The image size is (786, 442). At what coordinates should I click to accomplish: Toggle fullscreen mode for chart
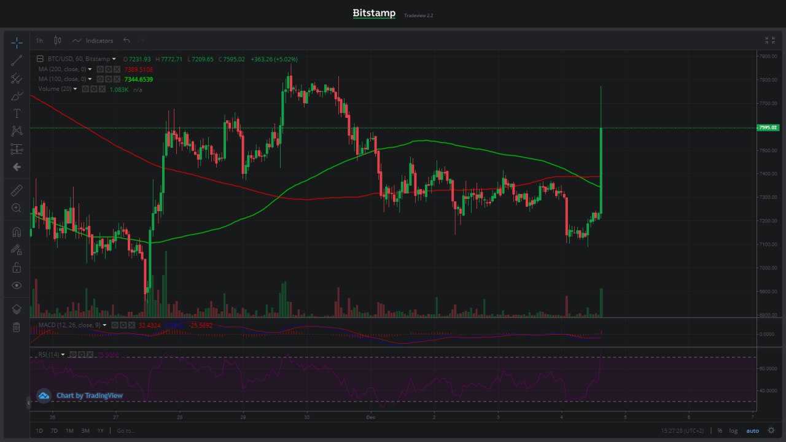tap(769, 41)
